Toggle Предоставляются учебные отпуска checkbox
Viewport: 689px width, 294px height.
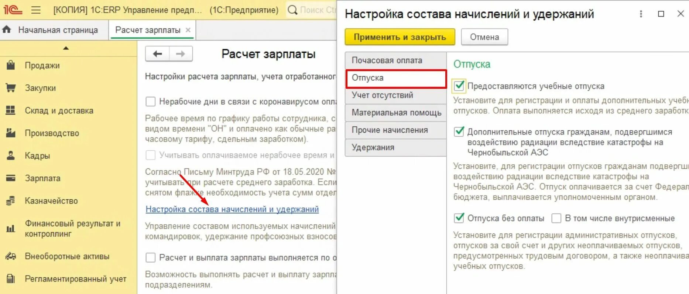pyautogui.click(x=459, y=85)
